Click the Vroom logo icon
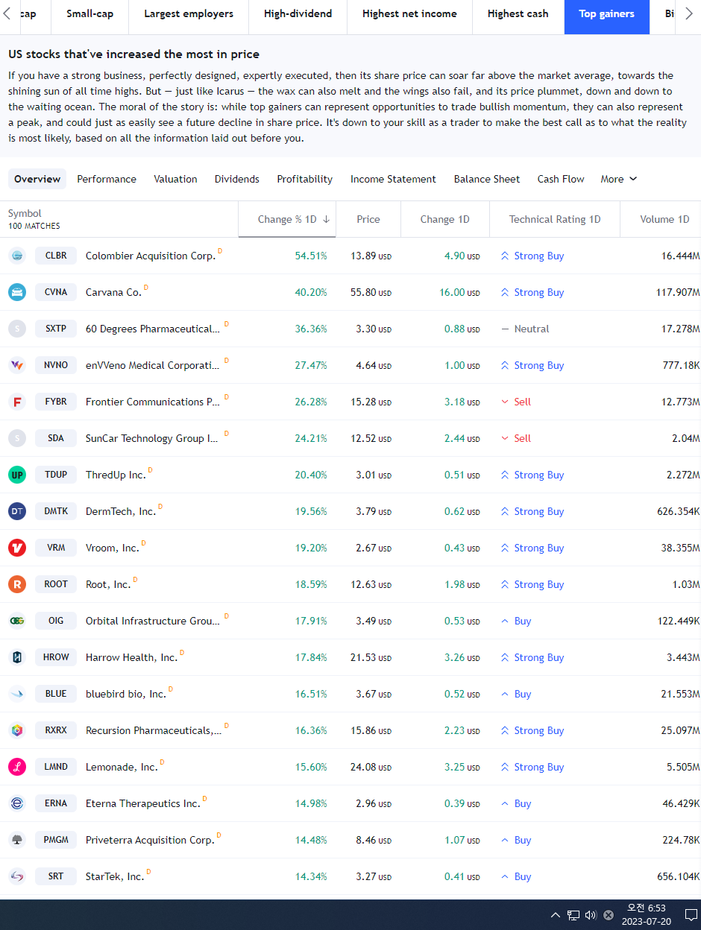The image size is (701, 930). (x=17, y=548)
